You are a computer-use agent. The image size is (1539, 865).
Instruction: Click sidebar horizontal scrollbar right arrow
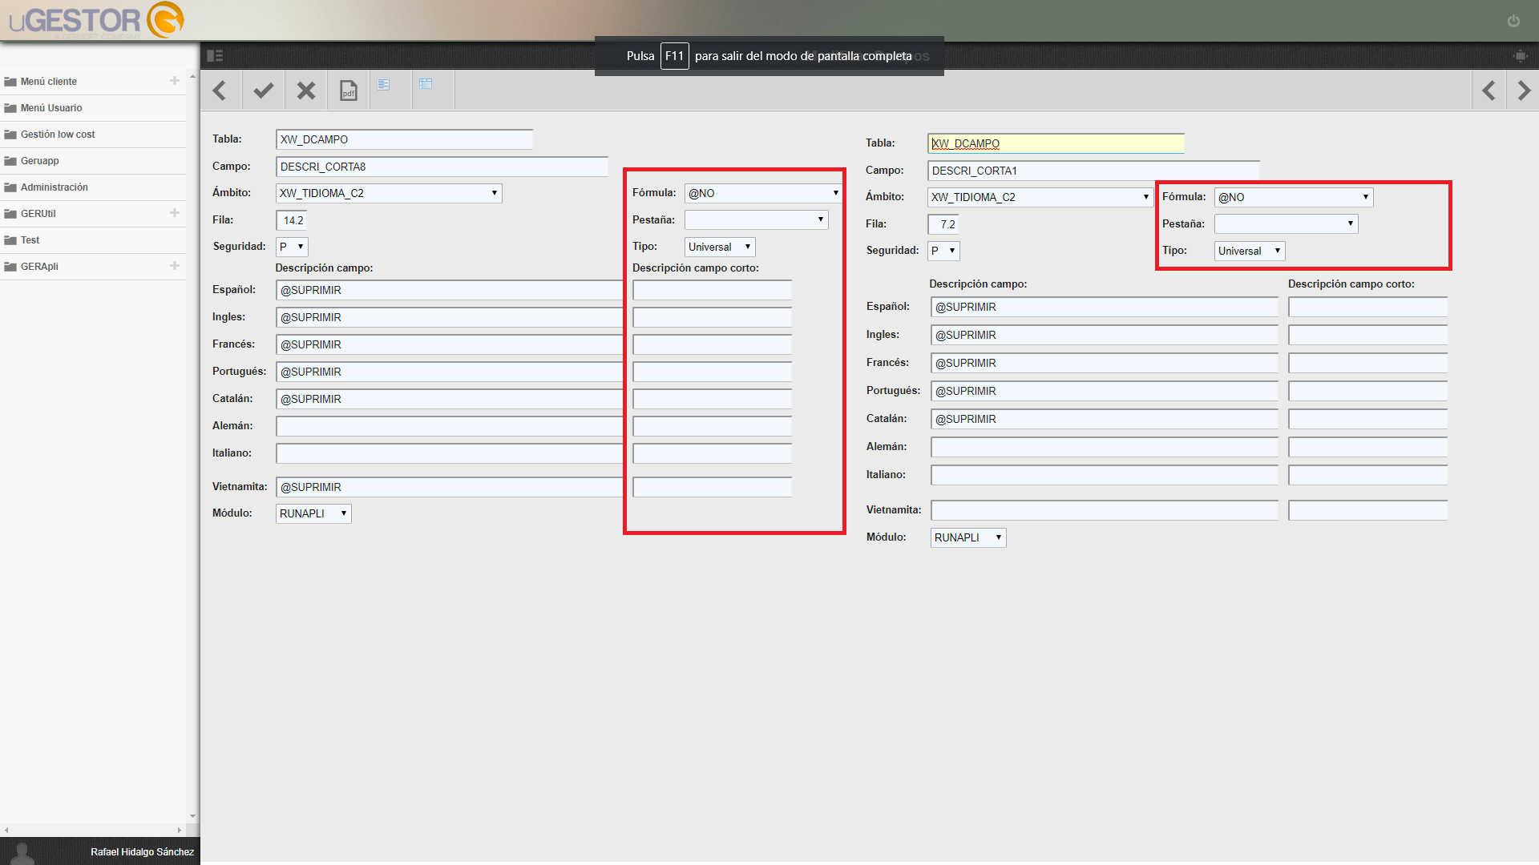(x=179, y=831)
